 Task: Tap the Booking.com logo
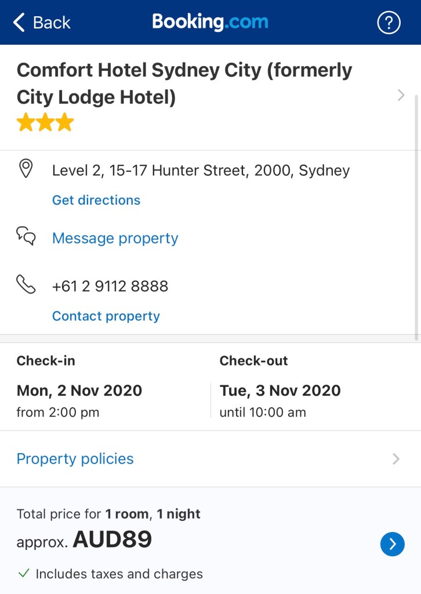coord(210,22)
